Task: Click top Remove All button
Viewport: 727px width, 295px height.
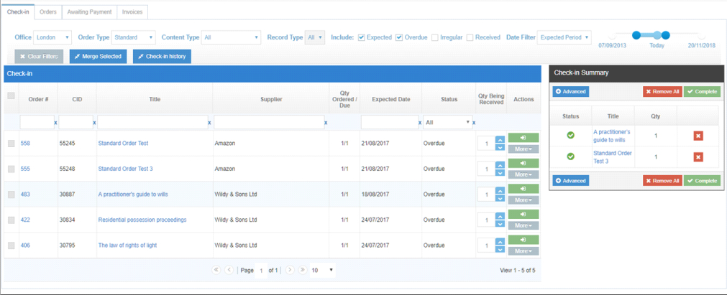Action: (x=662, y=92)
